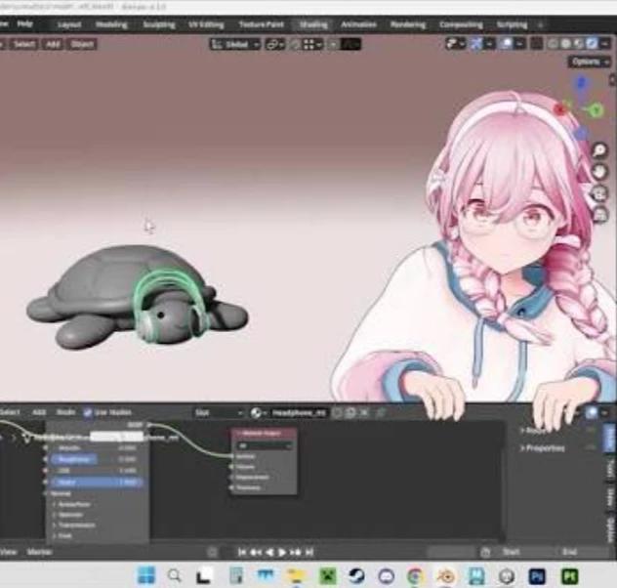Go to the UV Editing workspace
Screen dimensions: 617x588
[206, 24]
